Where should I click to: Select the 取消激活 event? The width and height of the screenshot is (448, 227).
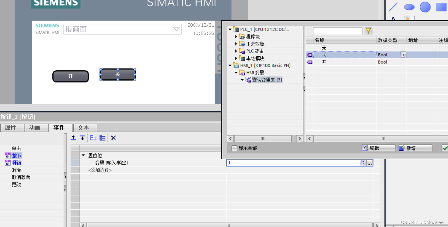(x=21, y=177)
